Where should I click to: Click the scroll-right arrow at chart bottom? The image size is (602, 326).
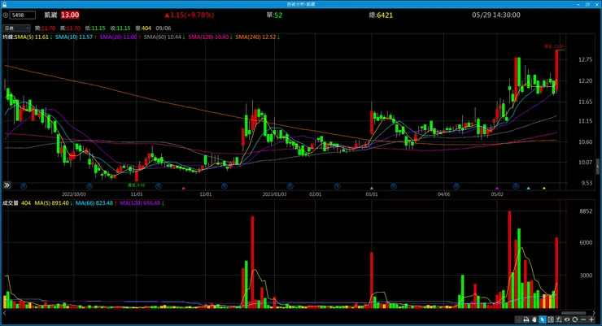(x=595, y=313)
